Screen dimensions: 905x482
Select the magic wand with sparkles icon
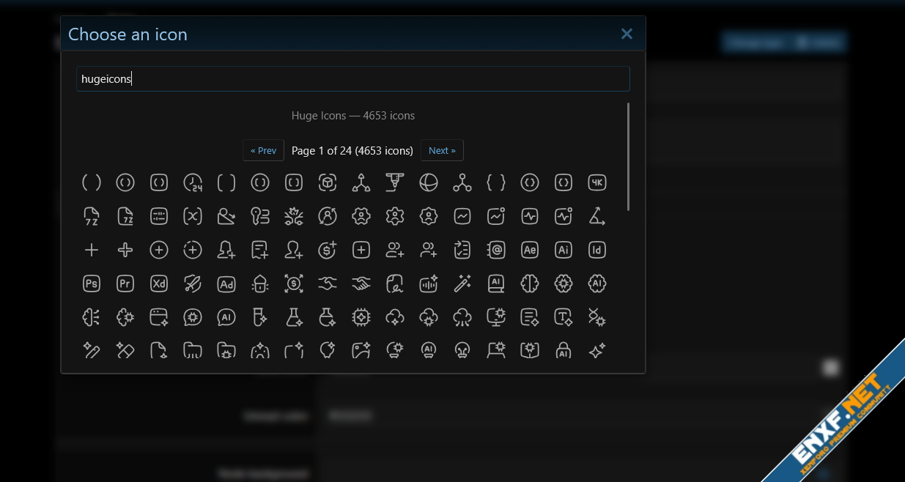tap(462, 283)
